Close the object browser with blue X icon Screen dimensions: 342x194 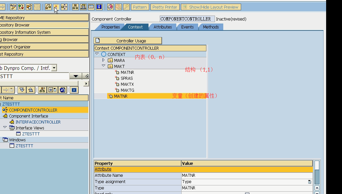(74, 90)
